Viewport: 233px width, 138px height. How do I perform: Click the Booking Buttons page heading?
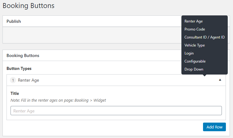click(x=28, y=6)
